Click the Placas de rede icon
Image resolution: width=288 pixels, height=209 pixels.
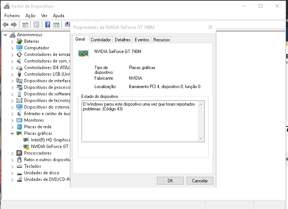(x=19, y=127)
